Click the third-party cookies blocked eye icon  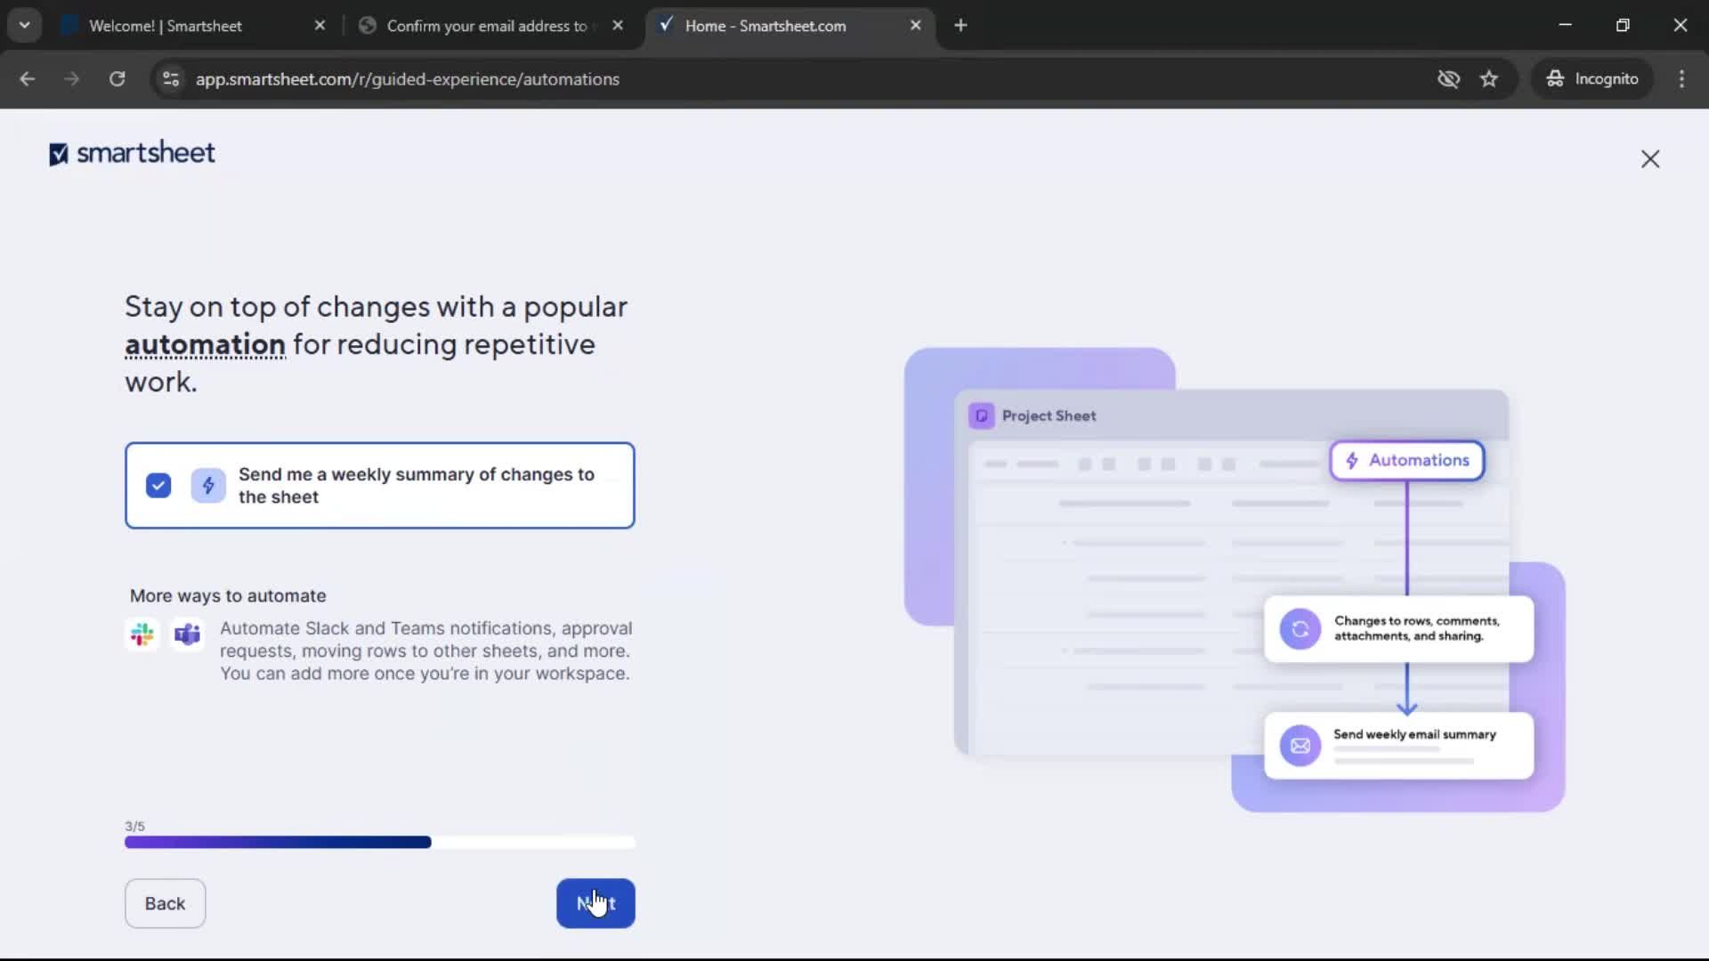1449,78
